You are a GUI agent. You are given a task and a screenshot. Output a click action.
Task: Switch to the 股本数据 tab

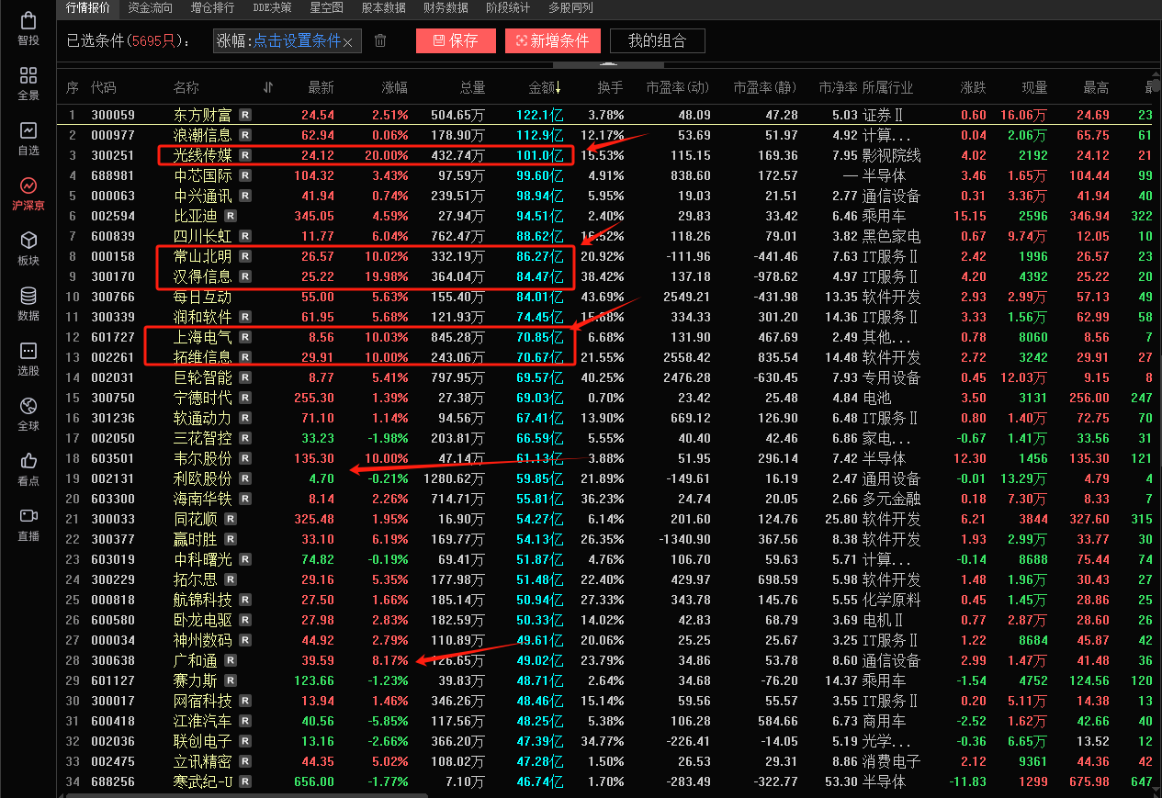[x=383, y=8]
